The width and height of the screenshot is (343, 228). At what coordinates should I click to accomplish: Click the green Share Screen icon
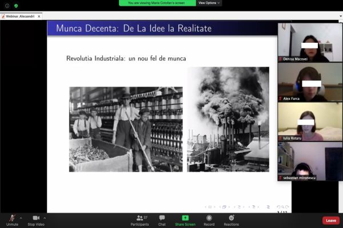point(185,218)
